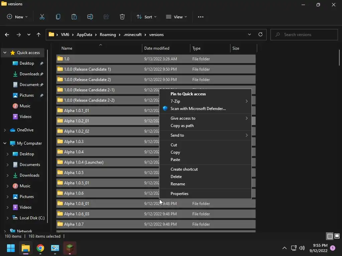Collapse the Quick access tree
Image resolution: width=342 pixels, height=256 pixels.
5,53
